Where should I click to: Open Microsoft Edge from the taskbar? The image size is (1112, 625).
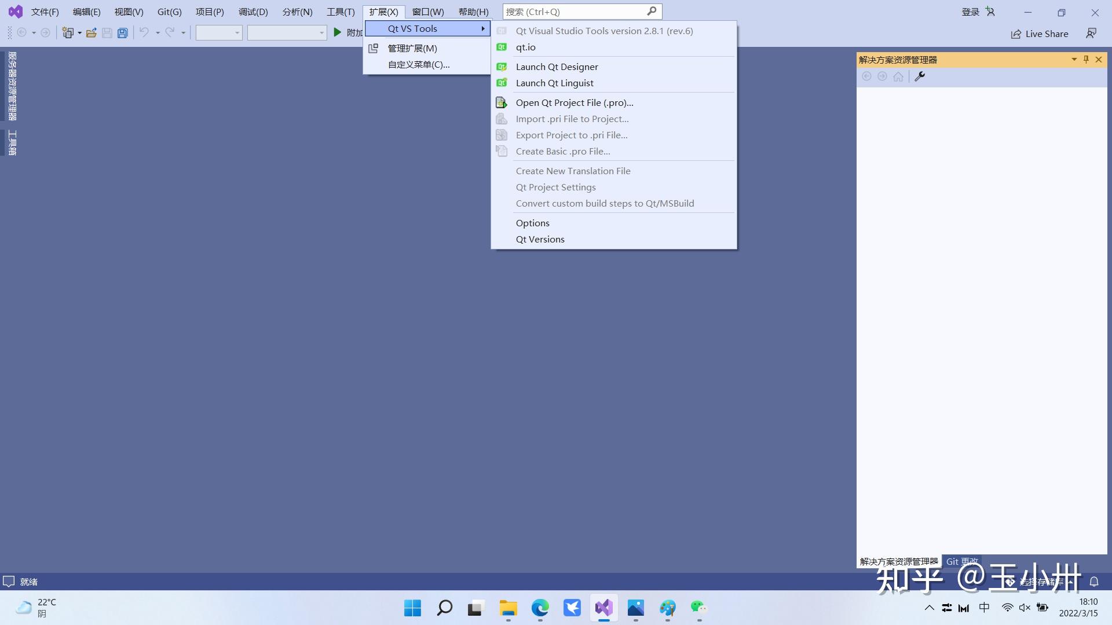pos(540,608)
